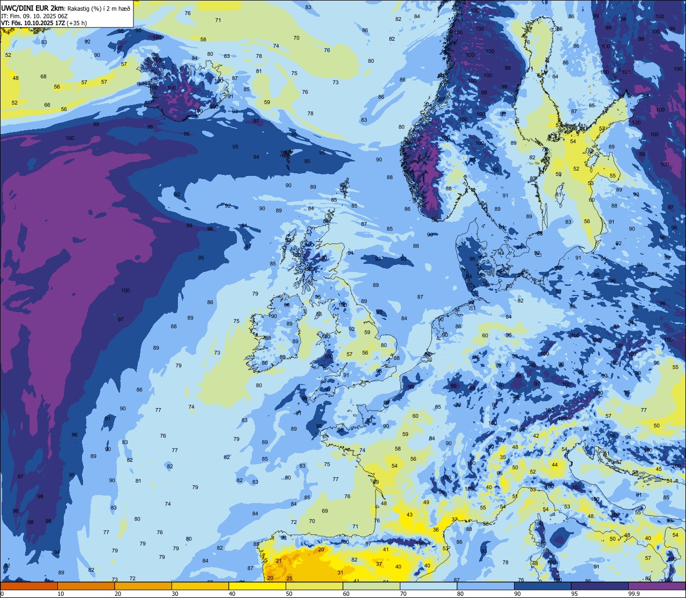The height and width of the screenshot is (598, 686).
Task: Click the legend tick label '30'
Action: [x=176, y=593]
